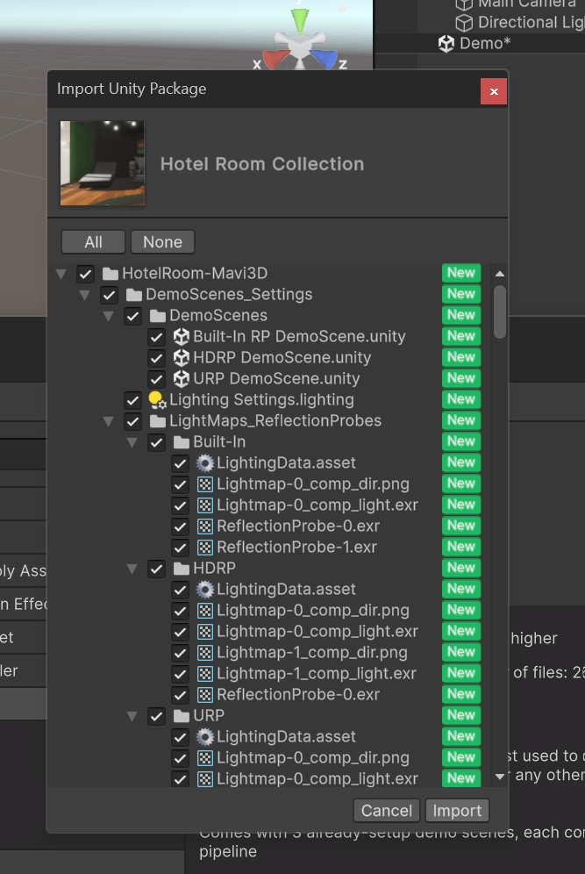Select the All button
The image size is (585, 874).
pyautogui.click(x=94, y=242)
